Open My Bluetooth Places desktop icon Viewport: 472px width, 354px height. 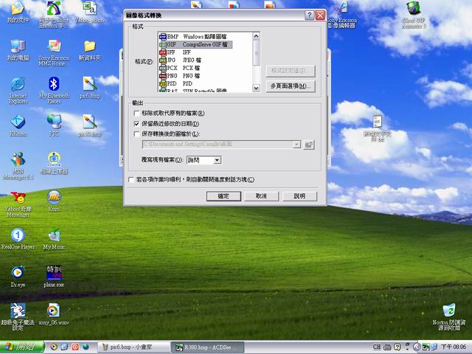54,90
